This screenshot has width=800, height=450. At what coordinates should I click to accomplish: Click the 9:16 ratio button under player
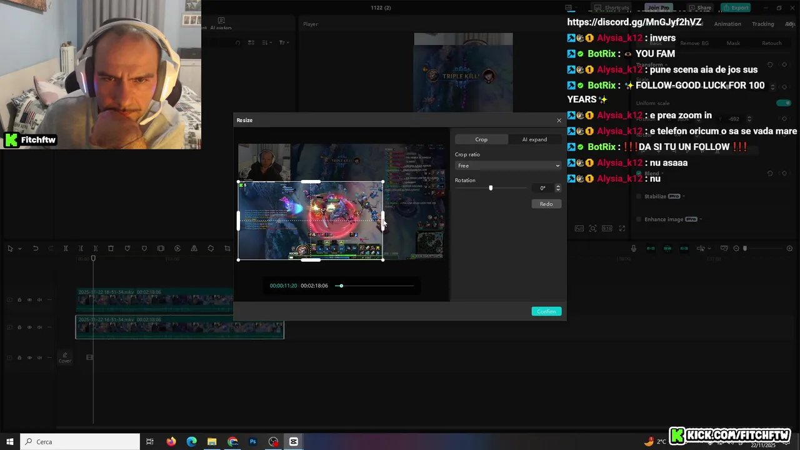(x=607, y=229)
